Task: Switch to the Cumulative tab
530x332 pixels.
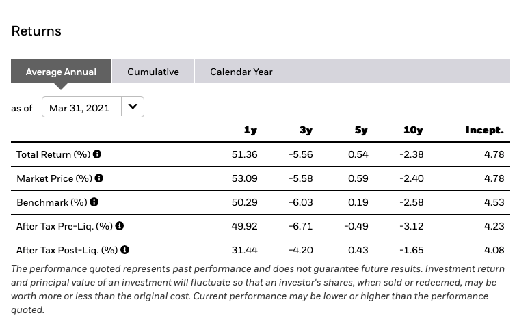Action: [x=153, y=71]
